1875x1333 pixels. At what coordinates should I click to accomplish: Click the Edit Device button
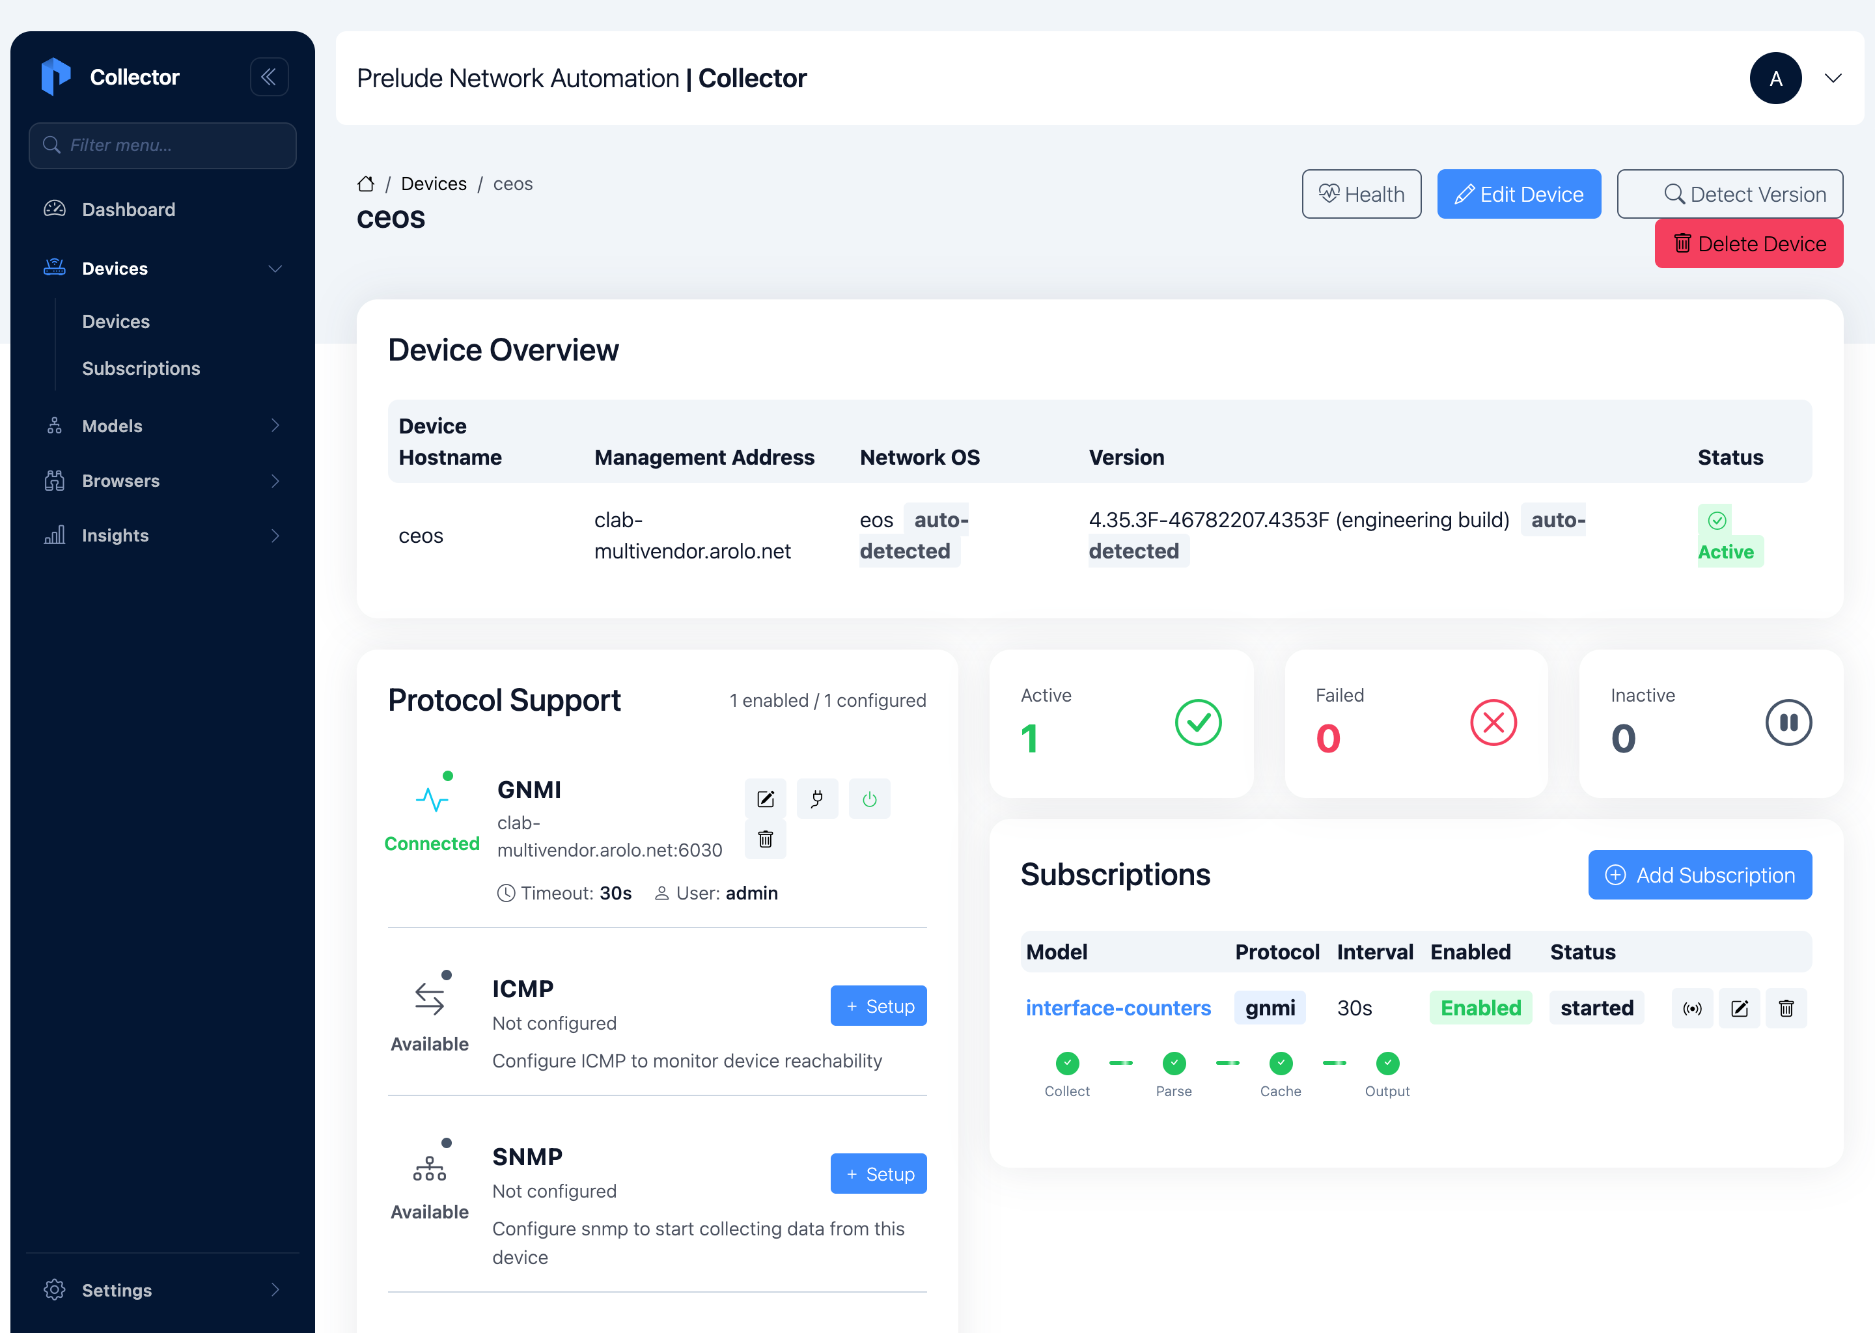1519,194
